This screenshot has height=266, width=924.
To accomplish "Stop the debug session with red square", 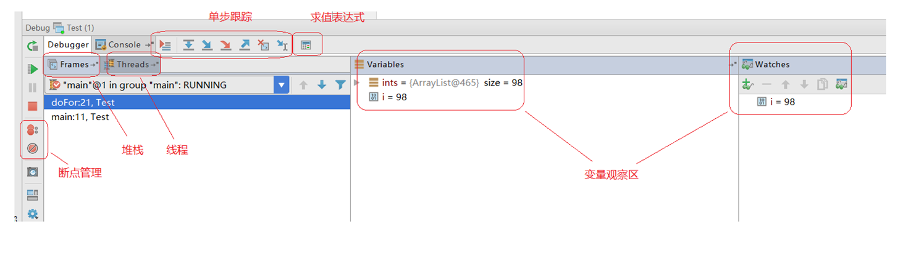I will pos(33,106).
